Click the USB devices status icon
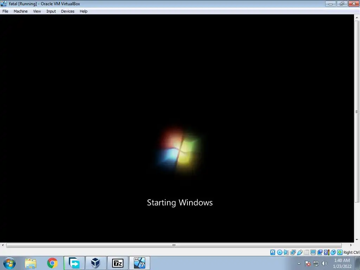Image resolution: width=360 pixels, height=270 pixels. click(x=300, y=252)
